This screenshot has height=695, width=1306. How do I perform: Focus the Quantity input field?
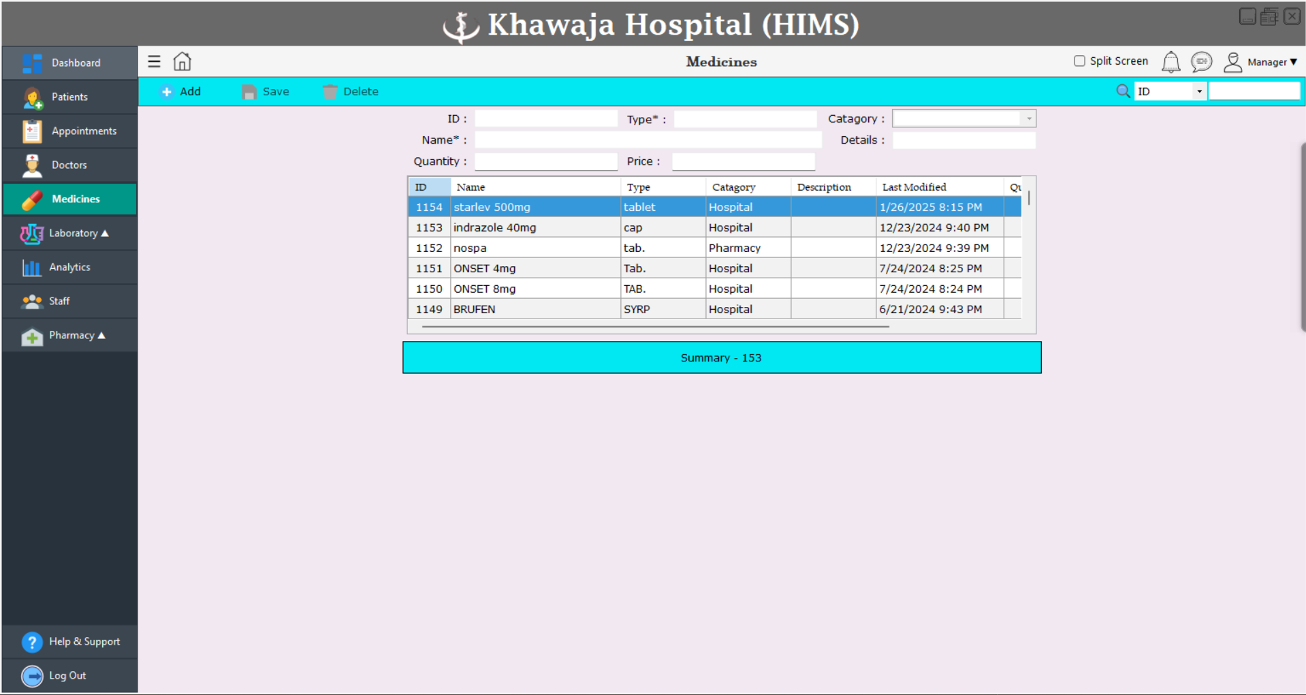546,161
